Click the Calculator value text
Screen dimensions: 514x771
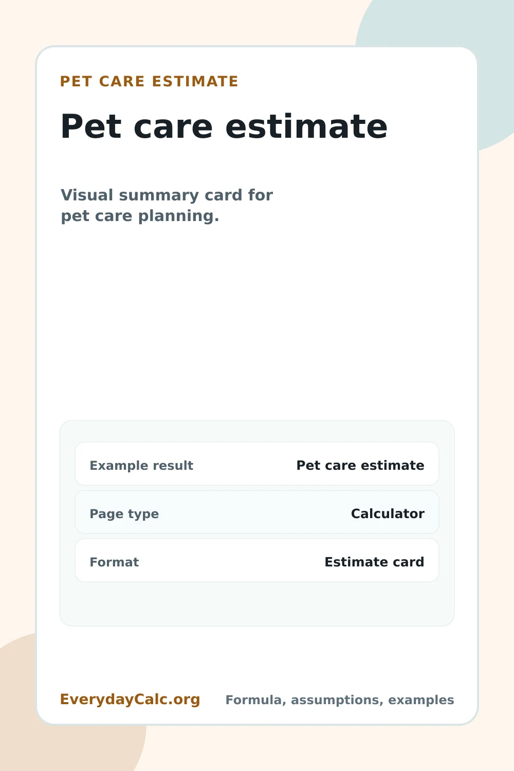point(388,513)
